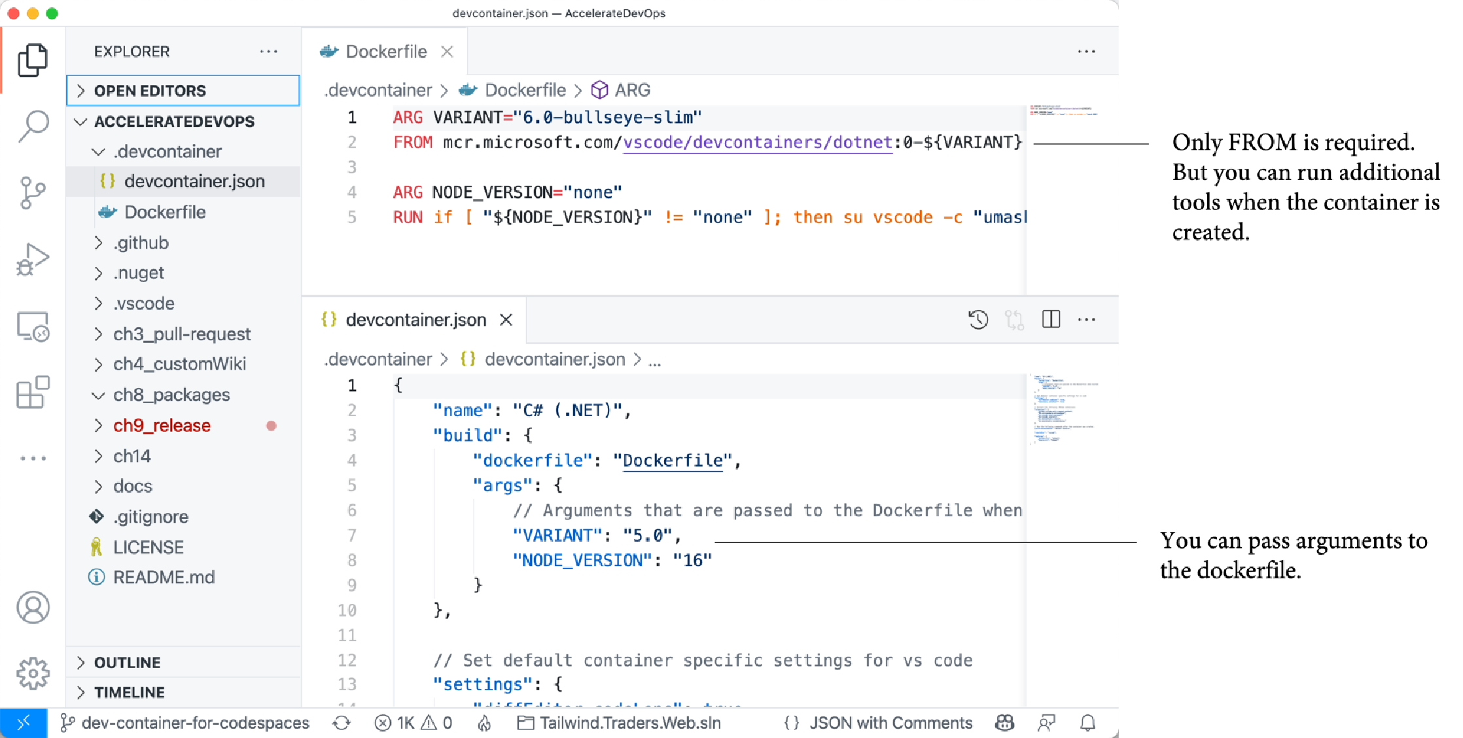Open Explorer views and more actions menu

[269, 51]
